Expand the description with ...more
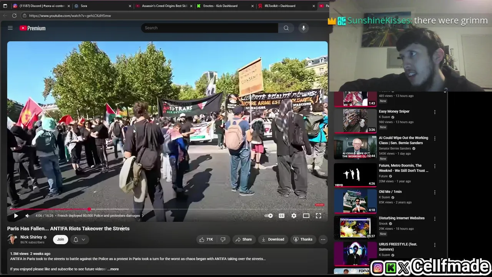The height and width of the screenshot is (277, 492). pos(113,269)
